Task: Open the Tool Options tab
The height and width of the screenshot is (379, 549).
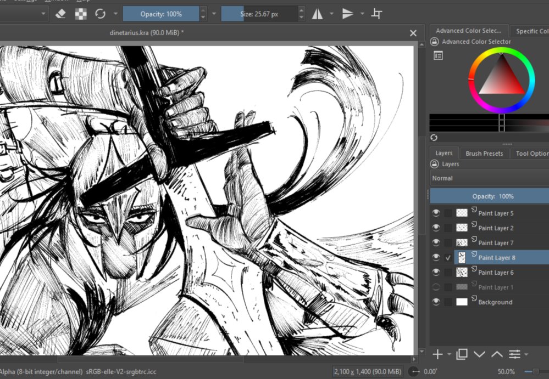Action: pos(530,154)
